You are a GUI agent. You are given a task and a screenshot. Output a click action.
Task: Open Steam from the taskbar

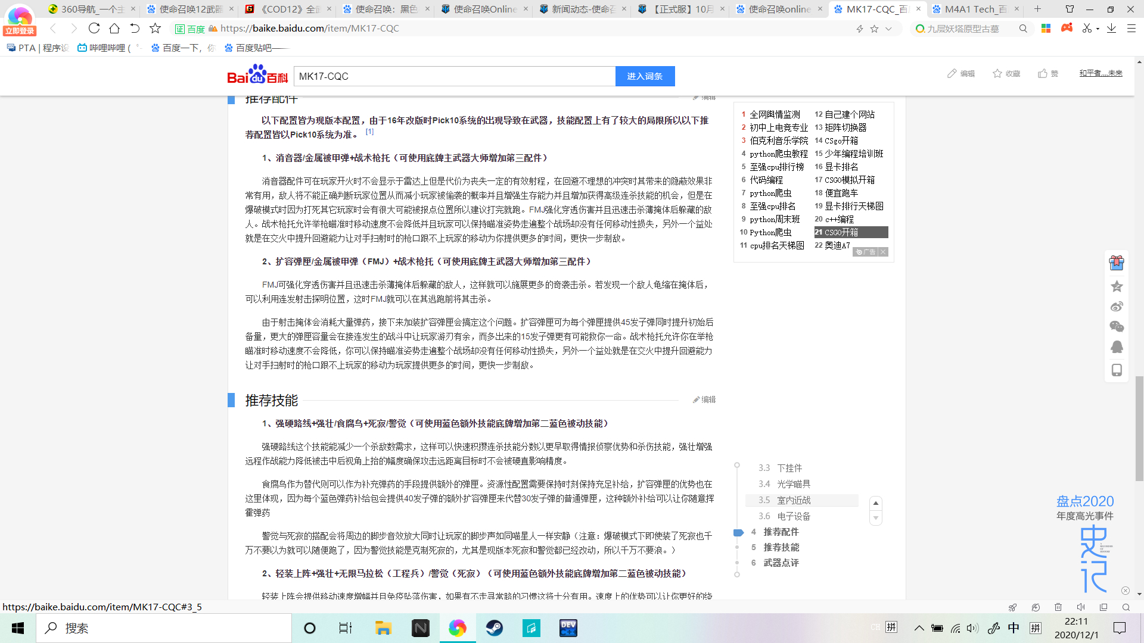click(495, 628)
